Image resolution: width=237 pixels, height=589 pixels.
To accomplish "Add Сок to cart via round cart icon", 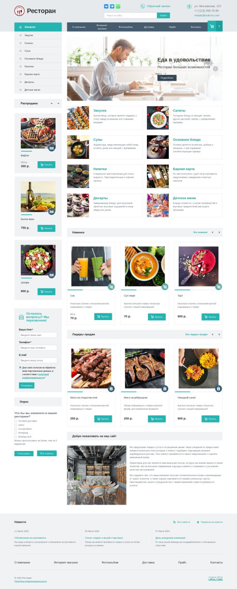I will (x=111, y=286).
